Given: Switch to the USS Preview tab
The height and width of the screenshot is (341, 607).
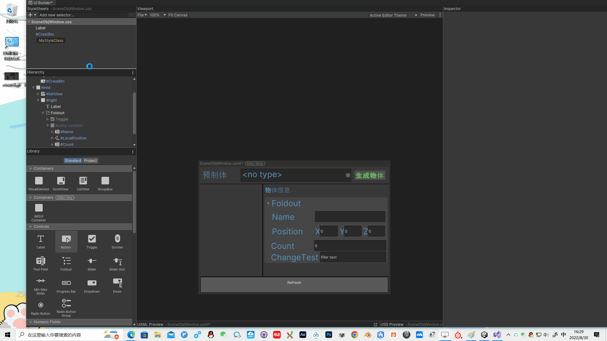Looking at the screenshot, I should pos(392,324).
